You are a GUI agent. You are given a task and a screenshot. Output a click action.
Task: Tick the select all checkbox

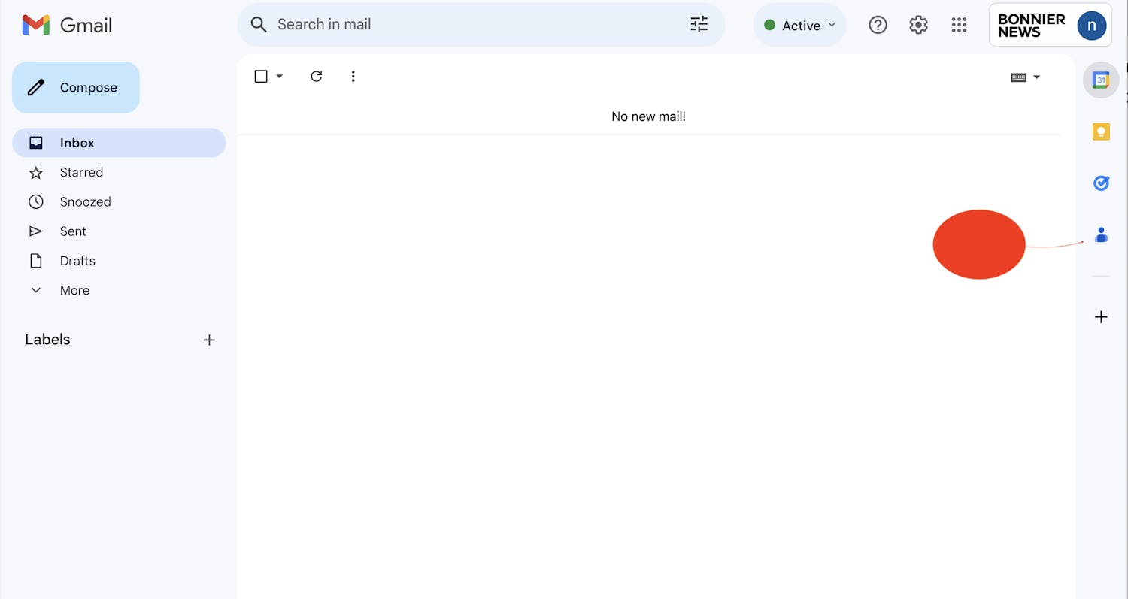point(261,77)
